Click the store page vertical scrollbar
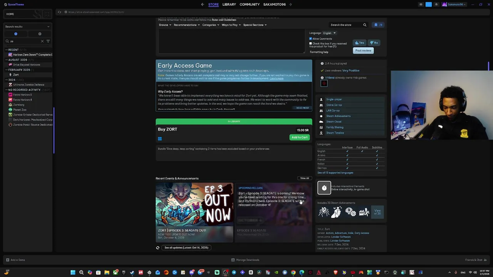Image resolution: width=493 pixels, height=277 pixels. 488,66
